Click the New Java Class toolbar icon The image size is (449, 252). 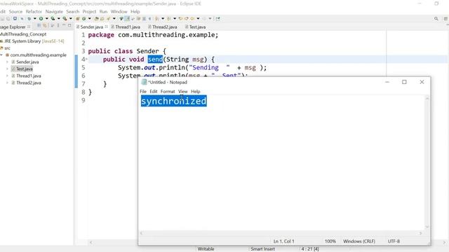click(x=84, y=19)
